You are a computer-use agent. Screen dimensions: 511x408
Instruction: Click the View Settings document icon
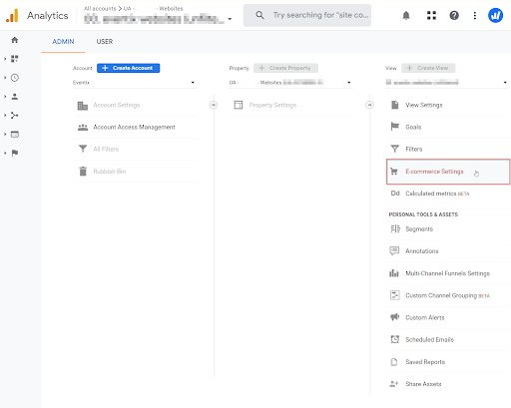coord(395,105)
